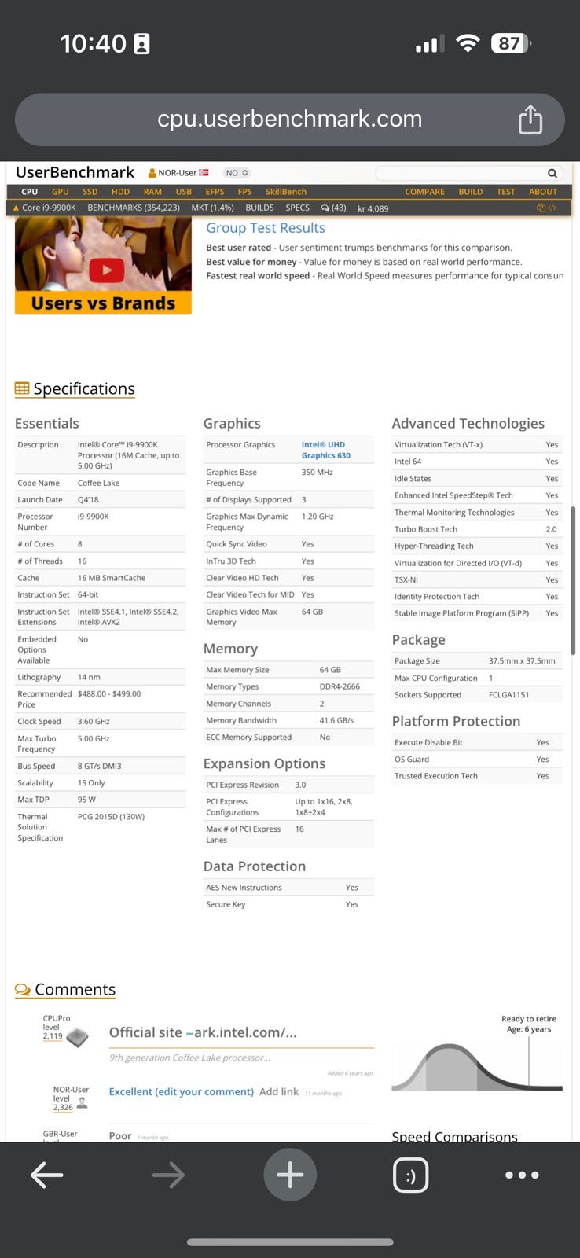This screenshot has width=580, height=1258.
Task: Go back with the browser back arrow
Action: pos(46,1175)
